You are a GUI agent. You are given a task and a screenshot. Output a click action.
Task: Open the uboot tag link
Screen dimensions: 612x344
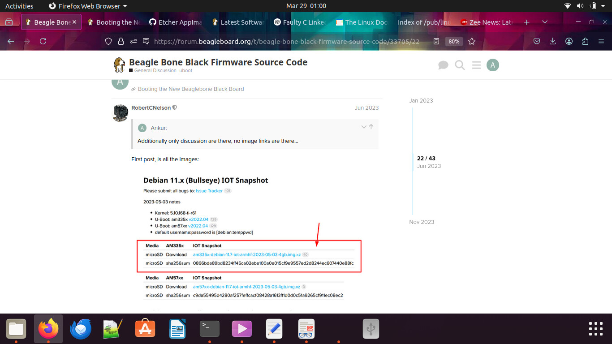point(186,70)
